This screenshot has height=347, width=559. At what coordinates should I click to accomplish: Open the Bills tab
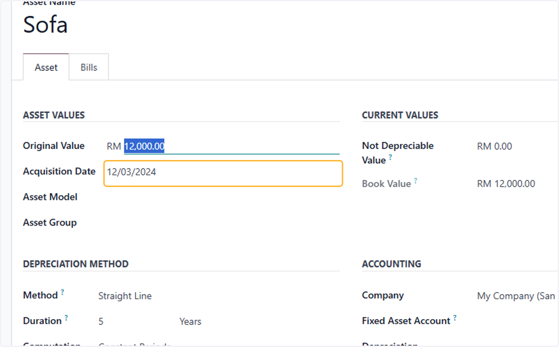coord(89,67)
